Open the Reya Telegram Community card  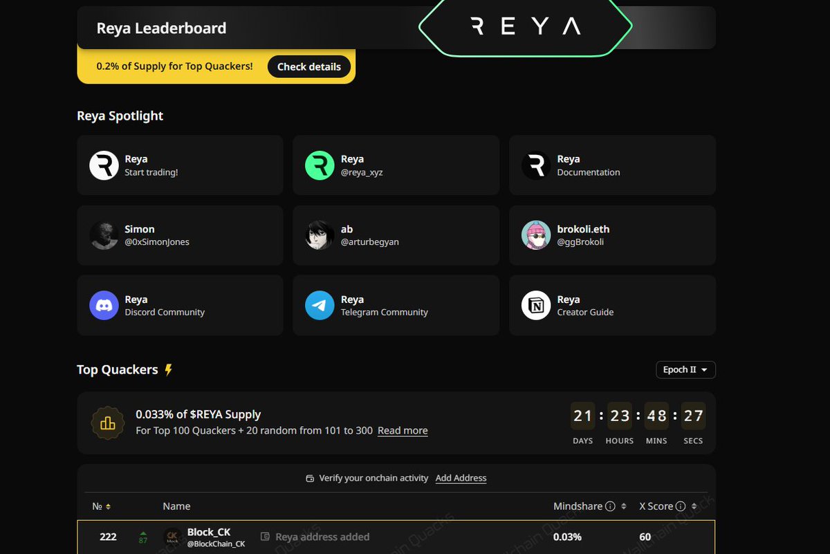(396, 305)
